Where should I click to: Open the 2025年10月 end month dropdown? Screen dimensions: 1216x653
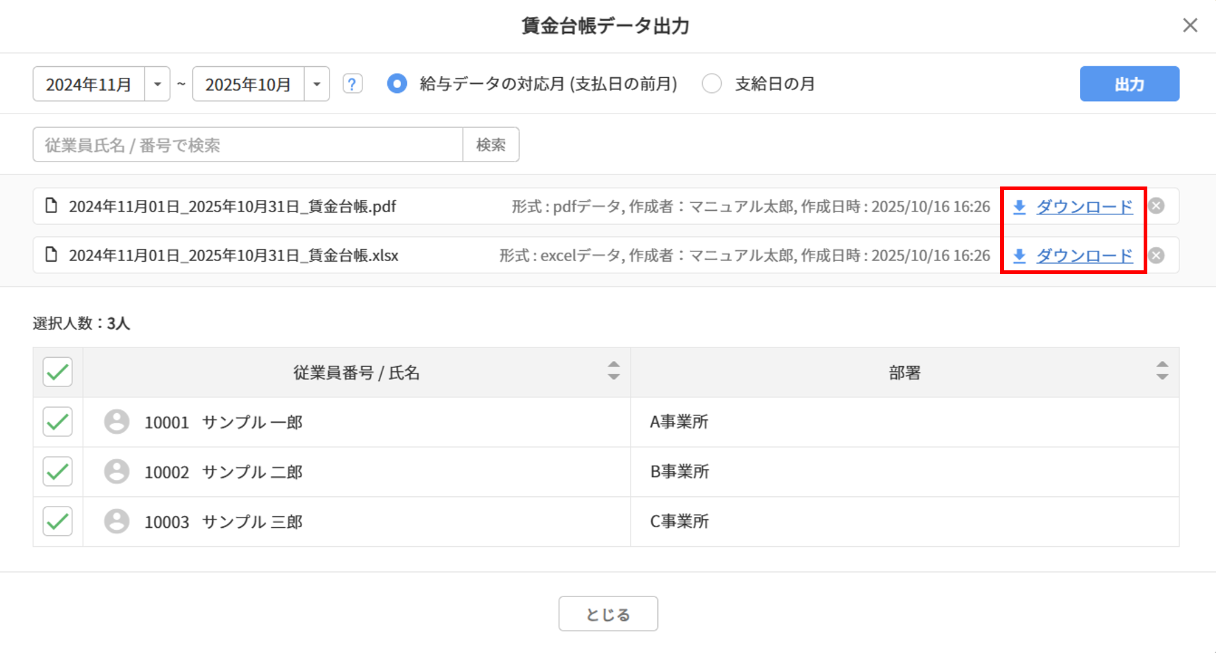[x=317, y=84]
